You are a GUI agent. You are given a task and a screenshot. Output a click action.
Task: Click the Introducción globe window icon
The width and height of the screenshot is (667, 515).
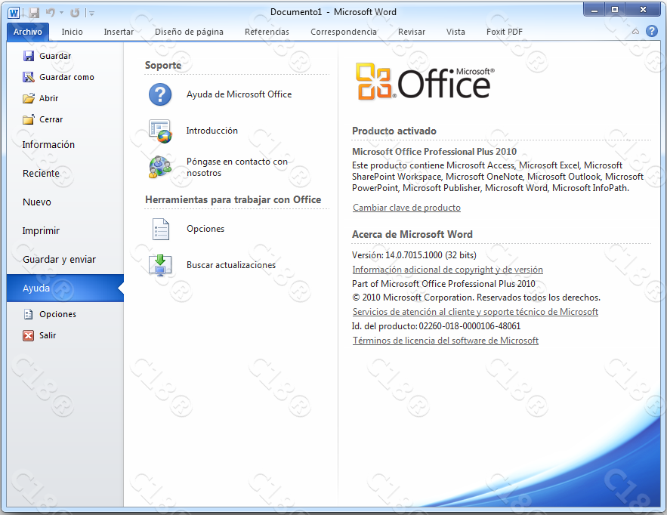(160, 131)
